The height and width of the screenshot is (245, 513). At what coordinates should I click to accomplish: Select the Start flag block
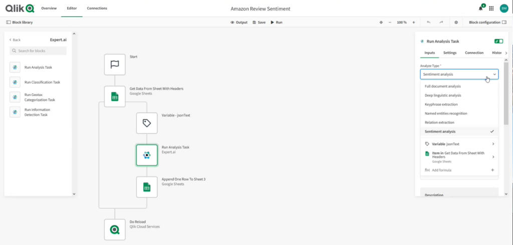[115, 64]
